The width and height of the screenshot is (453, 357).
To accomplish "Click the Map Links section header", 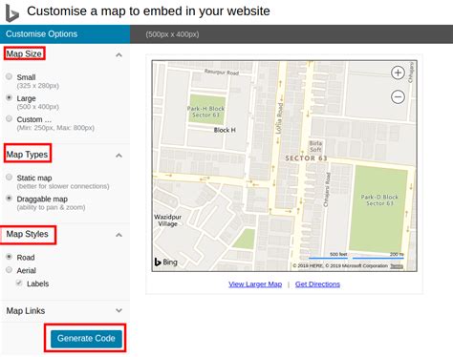I will (26, 311).
